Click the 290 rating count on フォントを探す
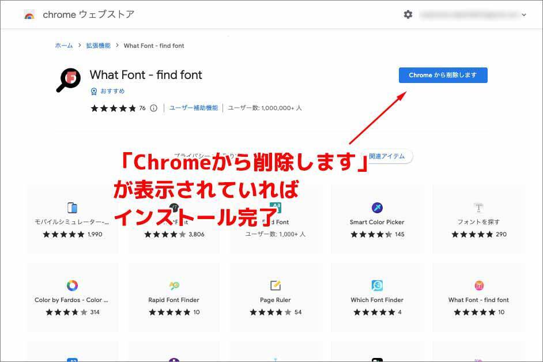 pos(501,235)
